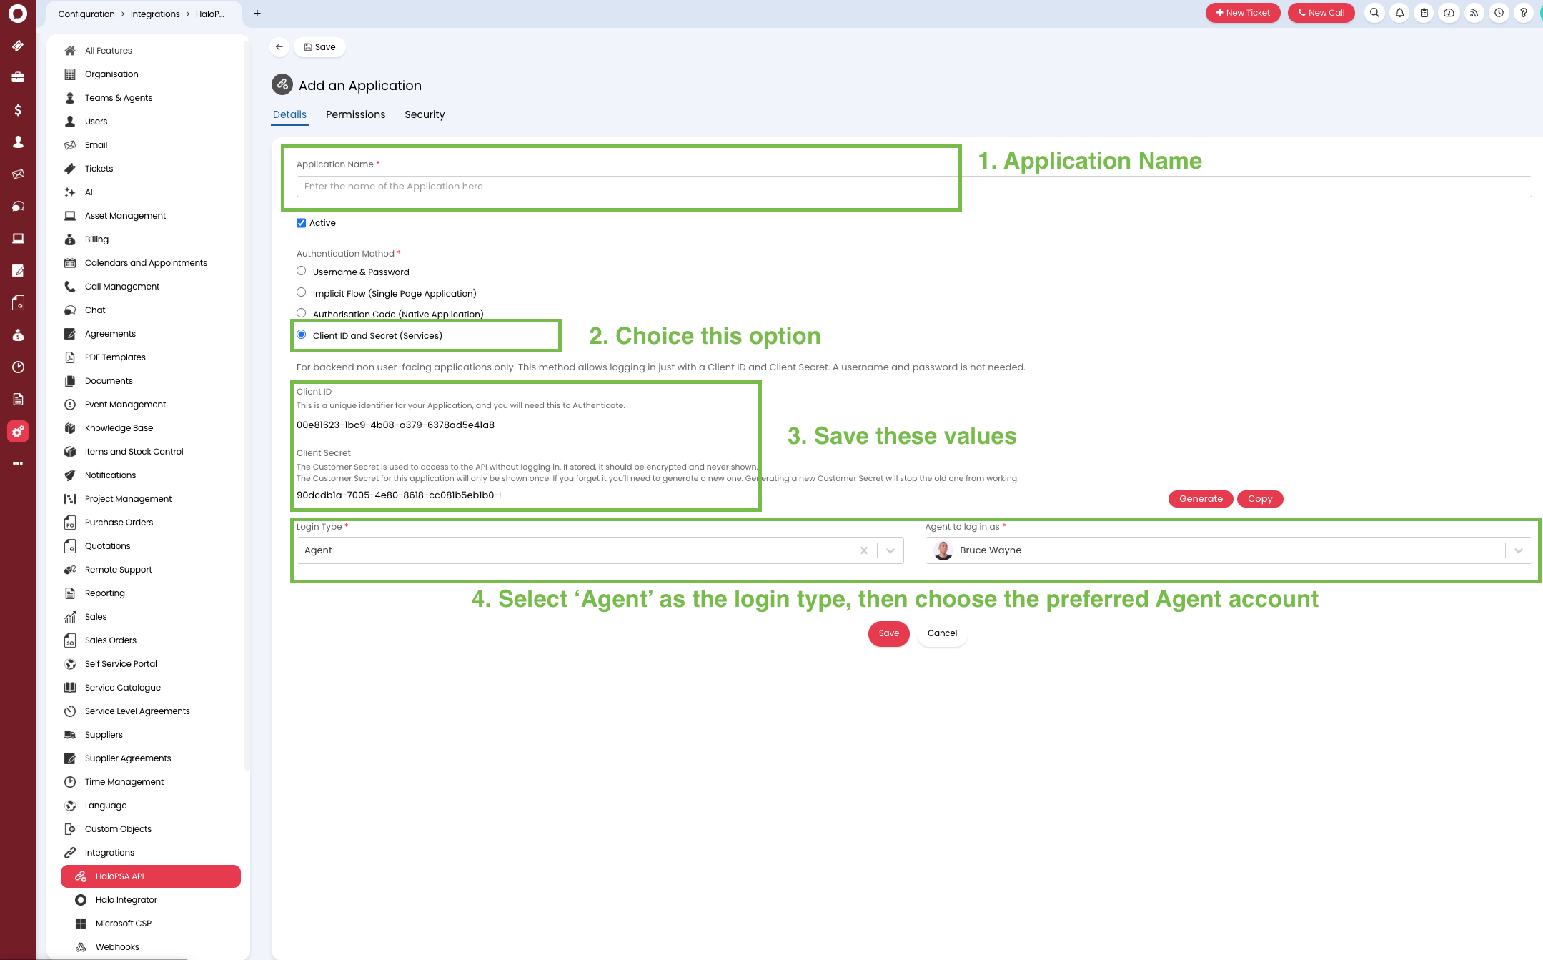1543x960 pixels.
Task: Open the search icon in the top bar
Action: [x=1374, y=13]
